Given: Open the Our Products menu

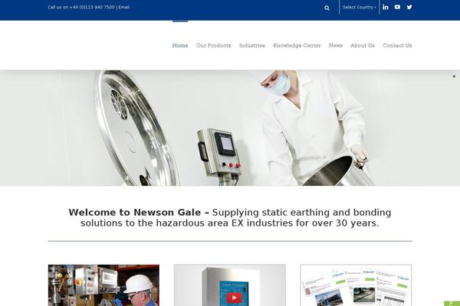Looking at the screenshot, I should pos(213,45).
